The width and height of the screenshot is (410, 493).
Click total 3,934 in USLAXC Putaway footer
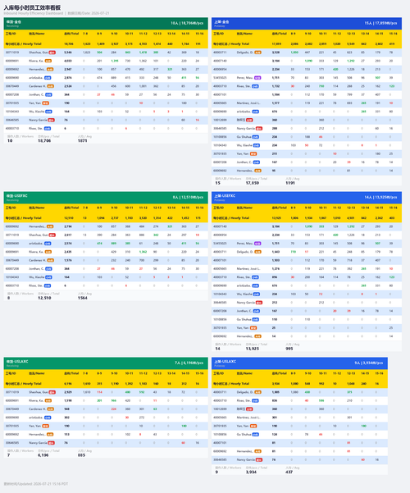[x=251, y=472]
